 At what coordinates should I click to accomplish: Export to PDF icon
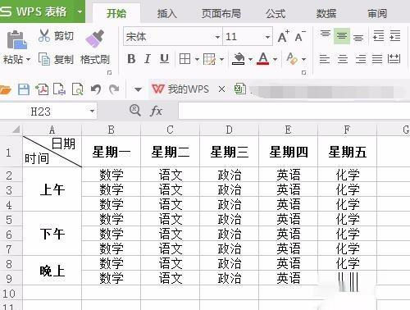(42, 89)
